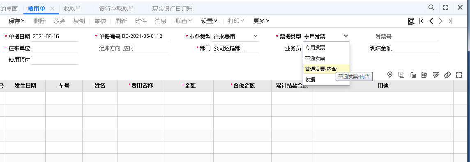Click the 车号 column header

point(64,86)
